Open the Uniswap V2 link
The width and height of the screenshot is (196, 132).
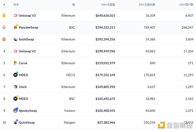coord(27,51)
